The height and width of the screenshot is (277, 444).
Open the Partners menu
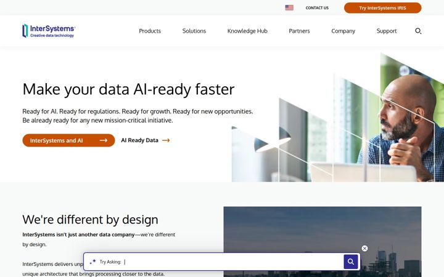tap(299, 31)
